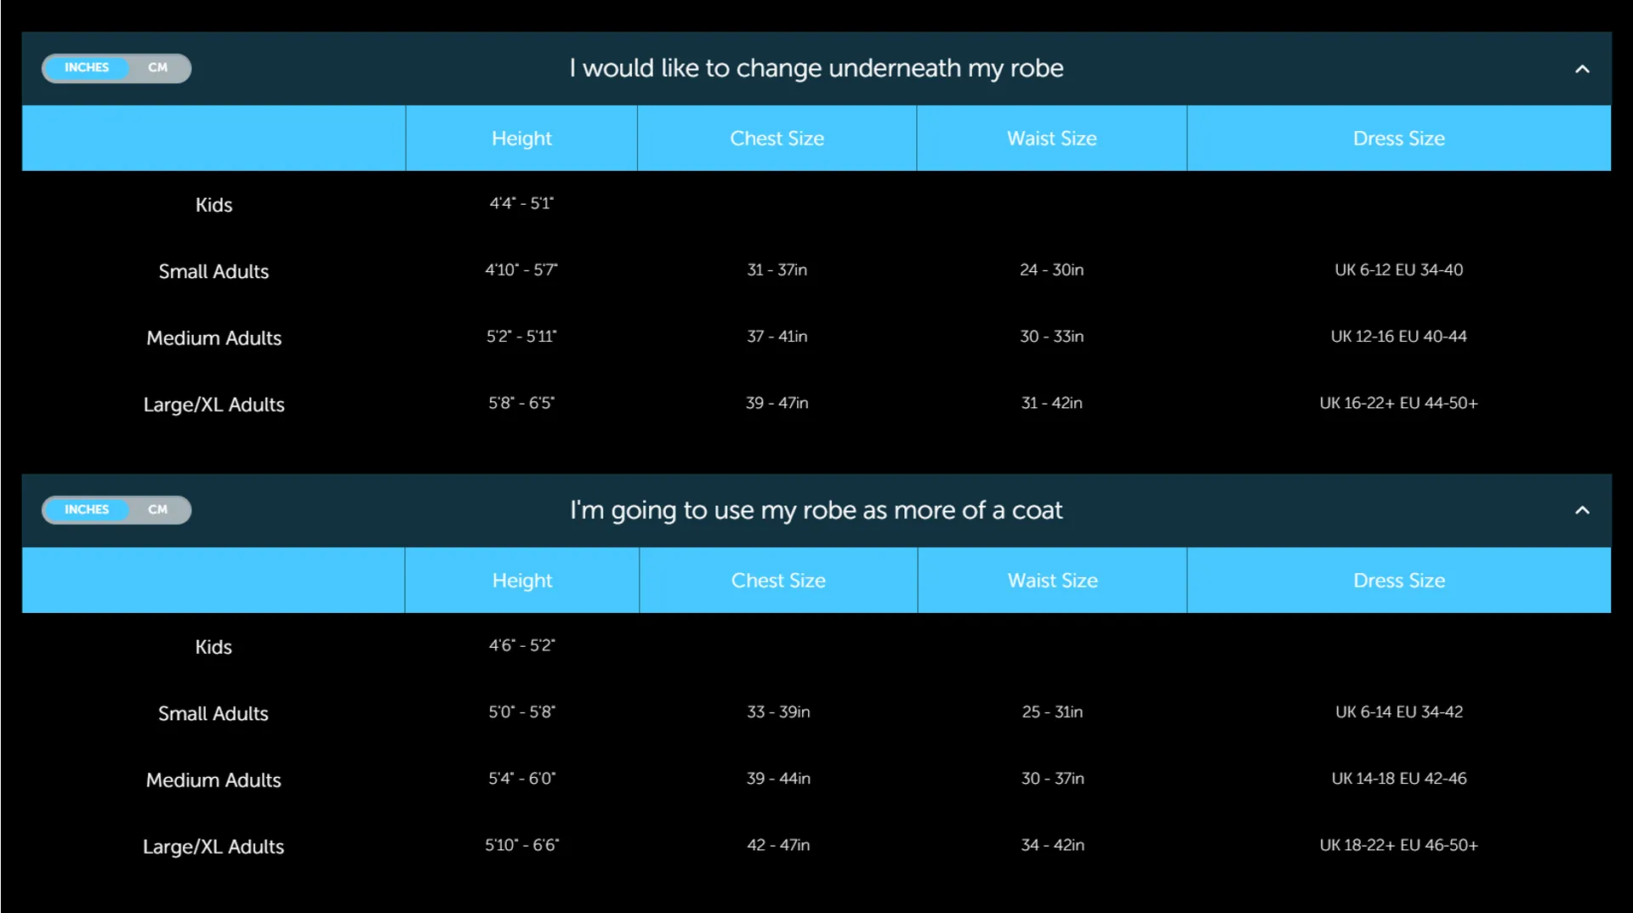Click the UK 6-12 EU 34-40 dress size cell

[x=1399, y=270]
